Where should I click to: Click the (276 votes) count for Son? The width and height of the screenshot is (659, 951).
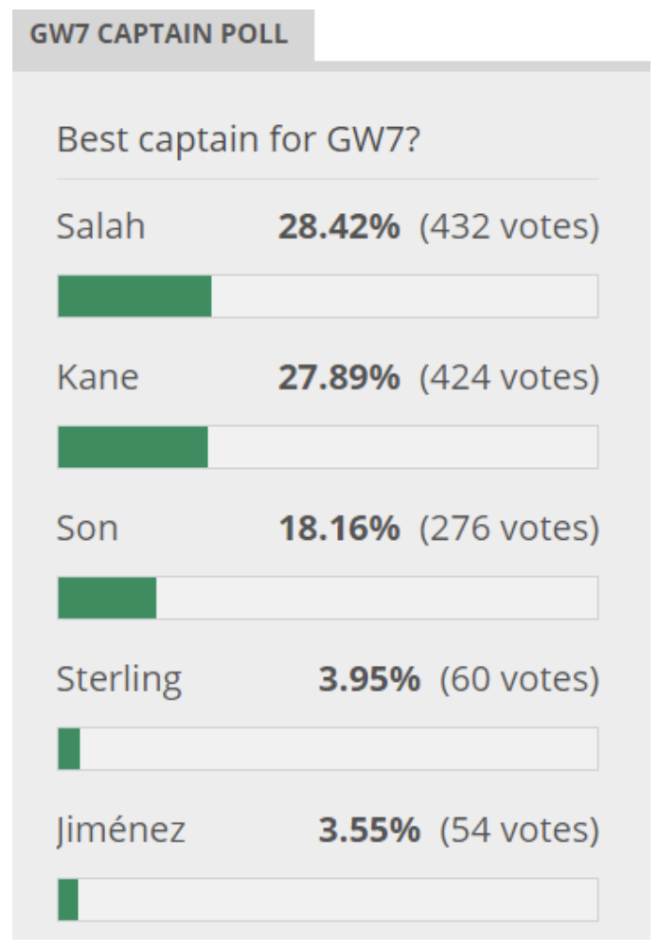[509, 529]
